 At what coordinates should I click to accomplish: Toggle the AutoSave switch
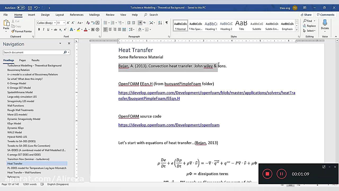tap(21, 8)
